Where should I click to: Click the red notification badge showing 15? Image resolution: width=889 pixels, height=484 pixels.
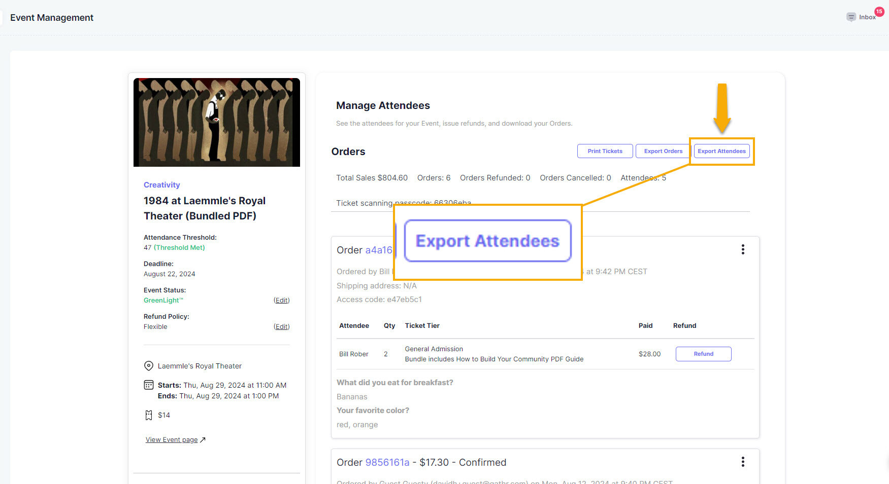(x=879, y=12)
